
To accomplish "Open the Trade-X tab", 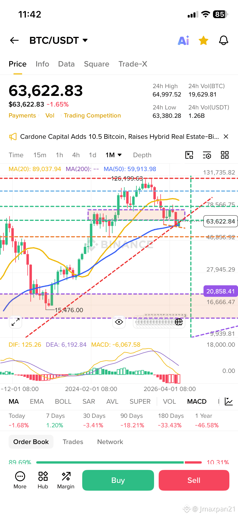I will tap(133, 64).
